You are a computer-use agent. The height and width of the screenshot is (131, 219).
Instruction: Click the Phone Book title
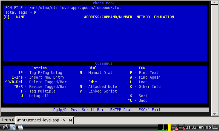click(104, 3)
